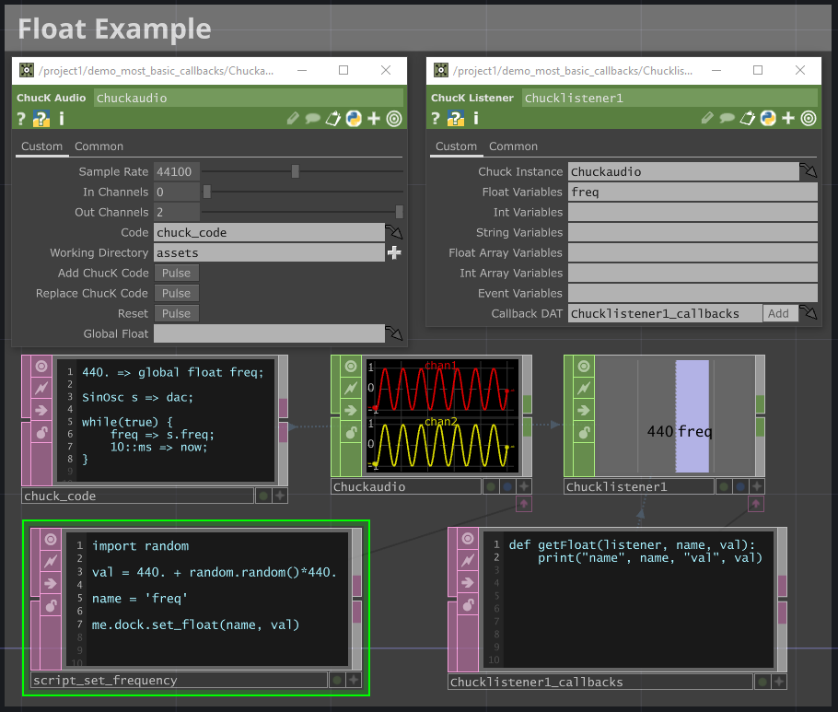Pulse the Add ChucK Code button

(176, 273)
